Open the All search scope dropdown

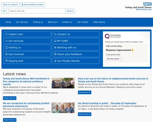[x=5, y=11]
